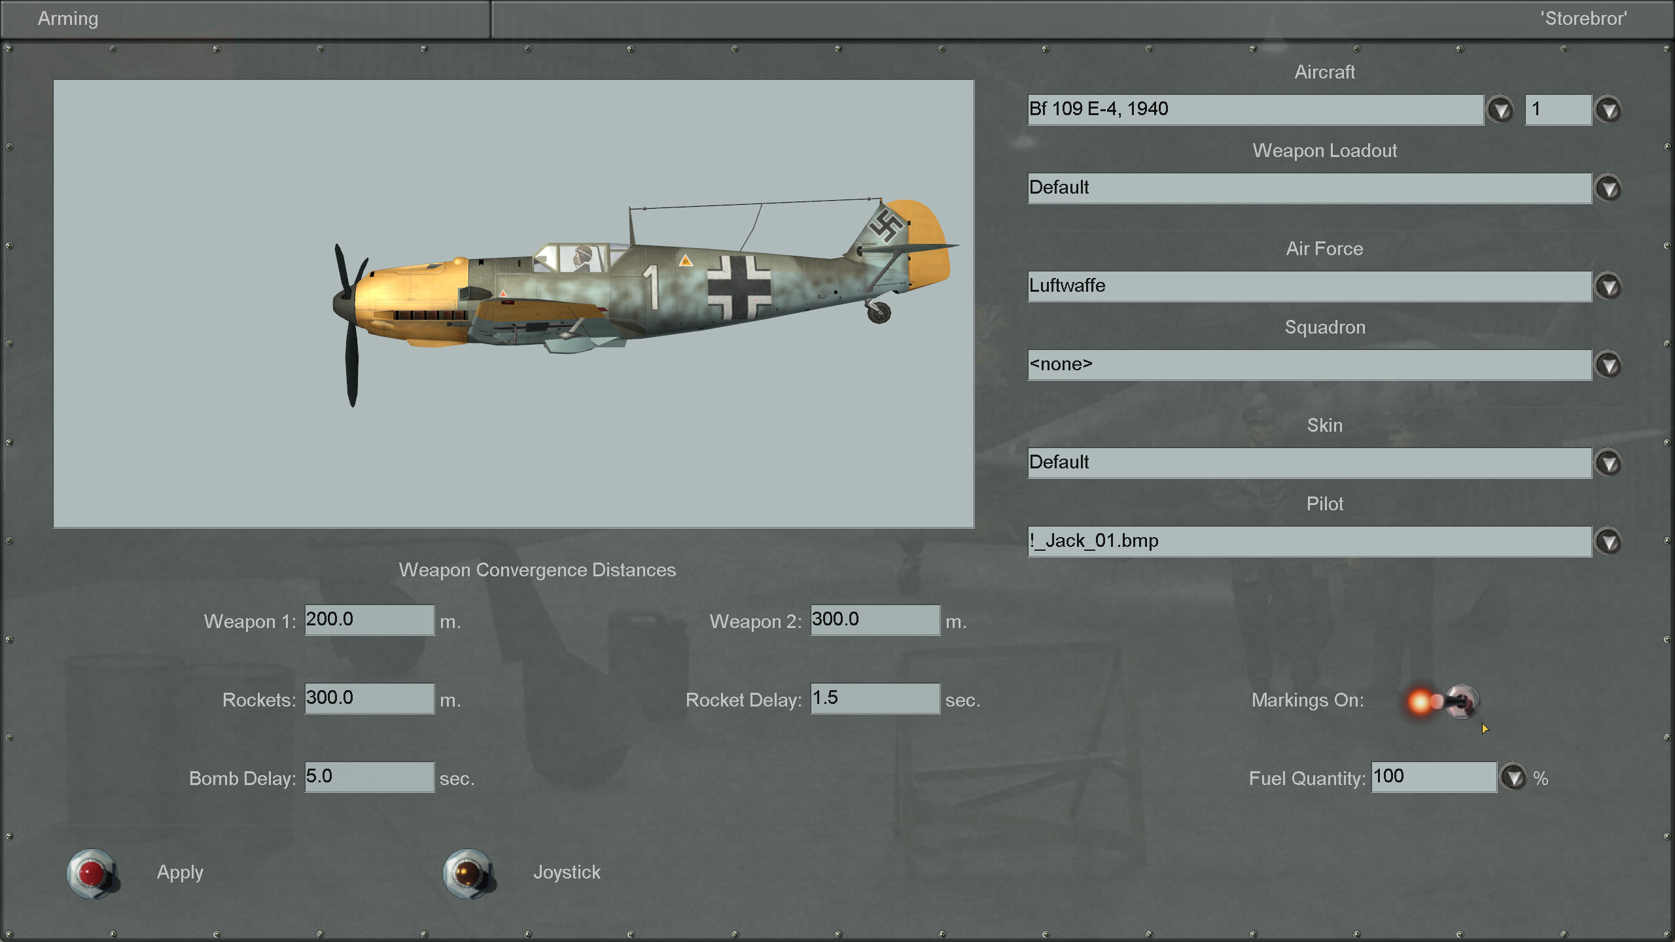Screen dimensions: 1675x942
Task: Open the Squadron dropdown arrow
Action: (1609, 364)
